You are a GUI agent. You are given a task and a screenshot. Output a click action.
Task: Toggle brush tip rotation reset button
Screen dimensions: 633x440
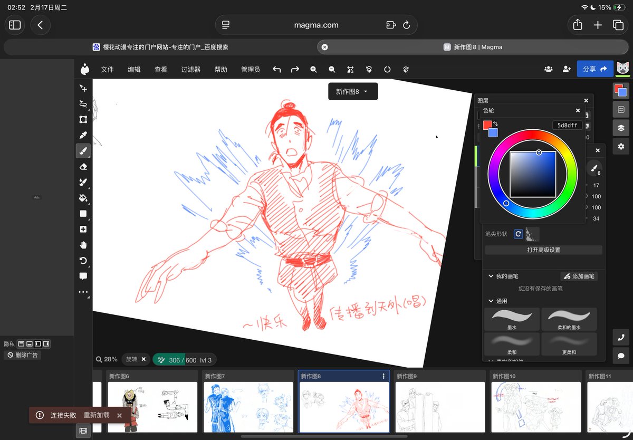pos(519,234)
